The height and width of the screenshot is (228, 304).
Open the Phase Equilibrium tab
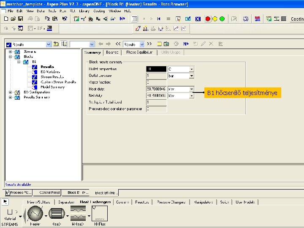point(139,52)
